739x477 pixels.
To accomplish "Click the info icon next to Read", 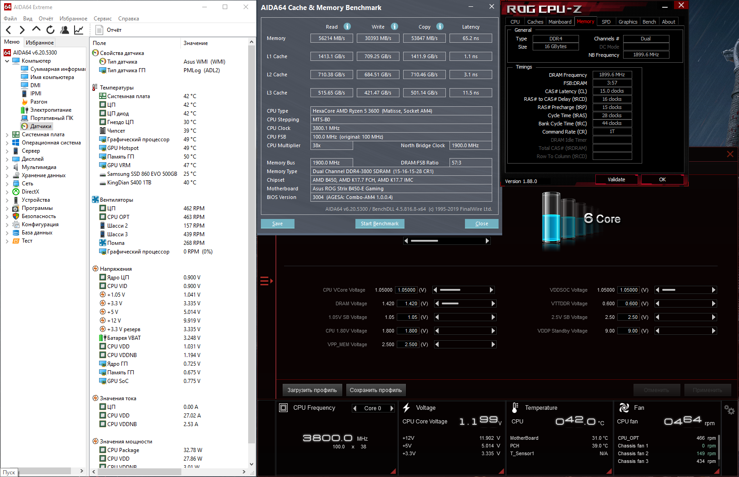I will (347, 26).
